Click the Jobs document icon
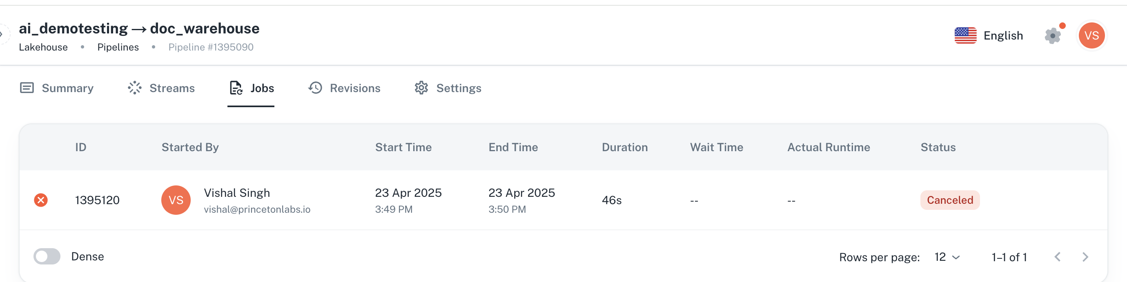The height and width of the screenshot is (282, 1127). click(x=236, y=88)
